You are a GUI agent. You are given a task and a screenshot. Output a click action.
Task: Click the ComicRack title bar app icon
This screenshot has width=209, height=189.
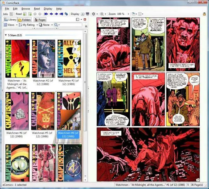click(3, 3)
